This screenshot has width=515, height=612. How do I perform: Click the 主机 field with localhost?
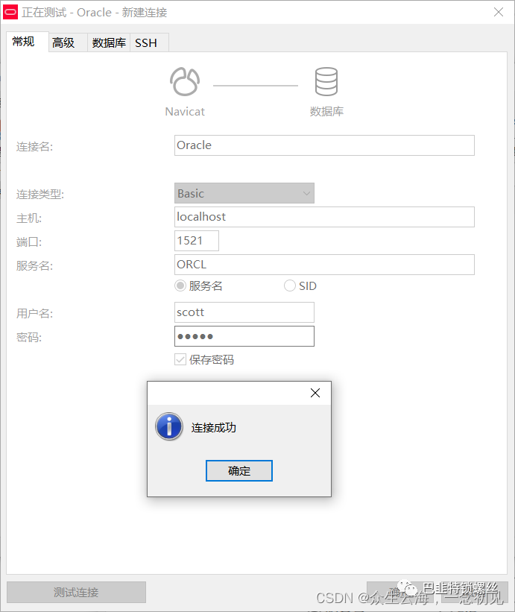324,217
